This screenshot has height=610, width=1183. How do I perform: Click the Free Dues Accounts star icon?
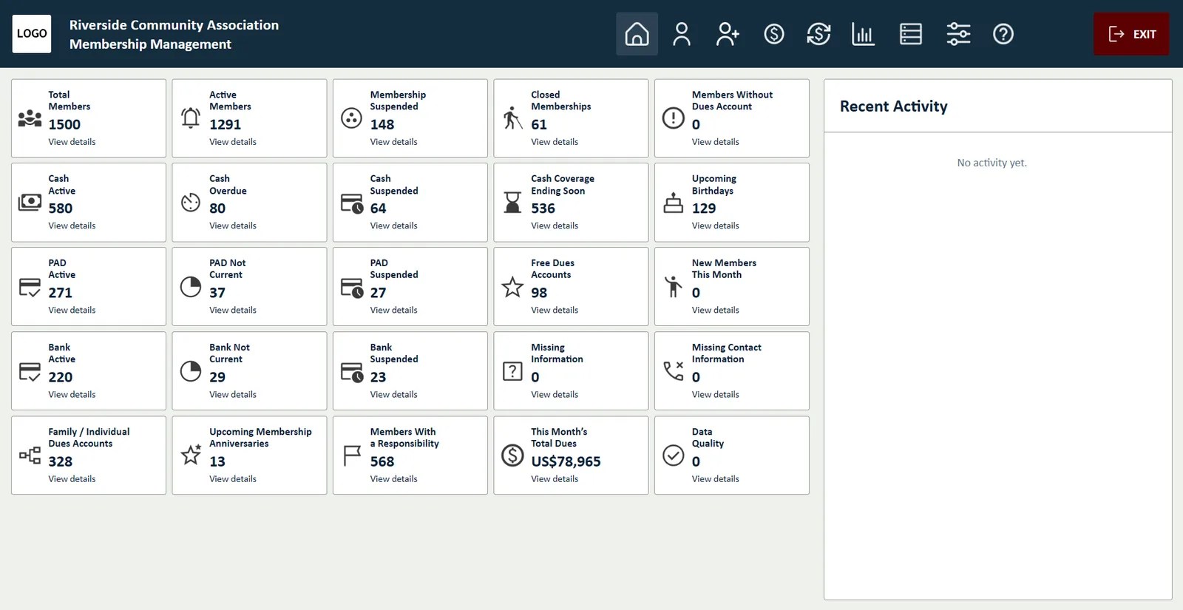[x=512, y=287]
